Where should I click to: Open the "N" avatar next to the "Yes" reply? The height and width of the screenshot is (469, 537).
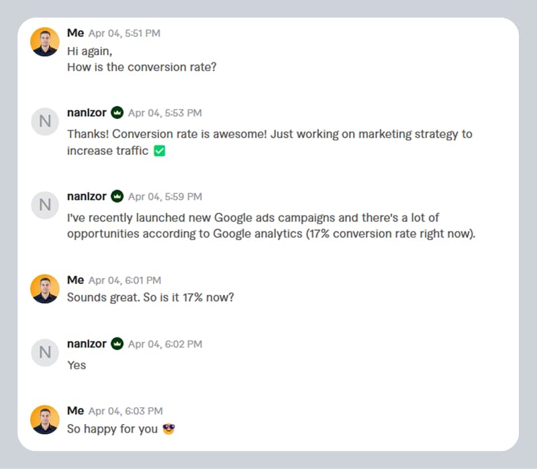(45, 352)
